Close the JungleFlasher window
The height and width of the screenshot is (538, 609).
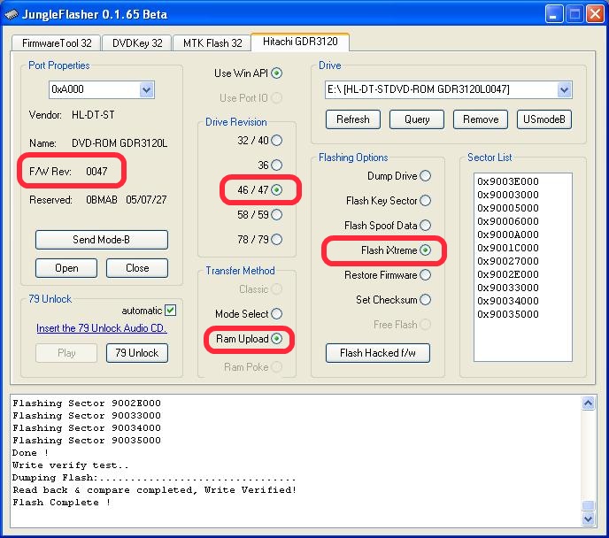click(x=595, y=15)
